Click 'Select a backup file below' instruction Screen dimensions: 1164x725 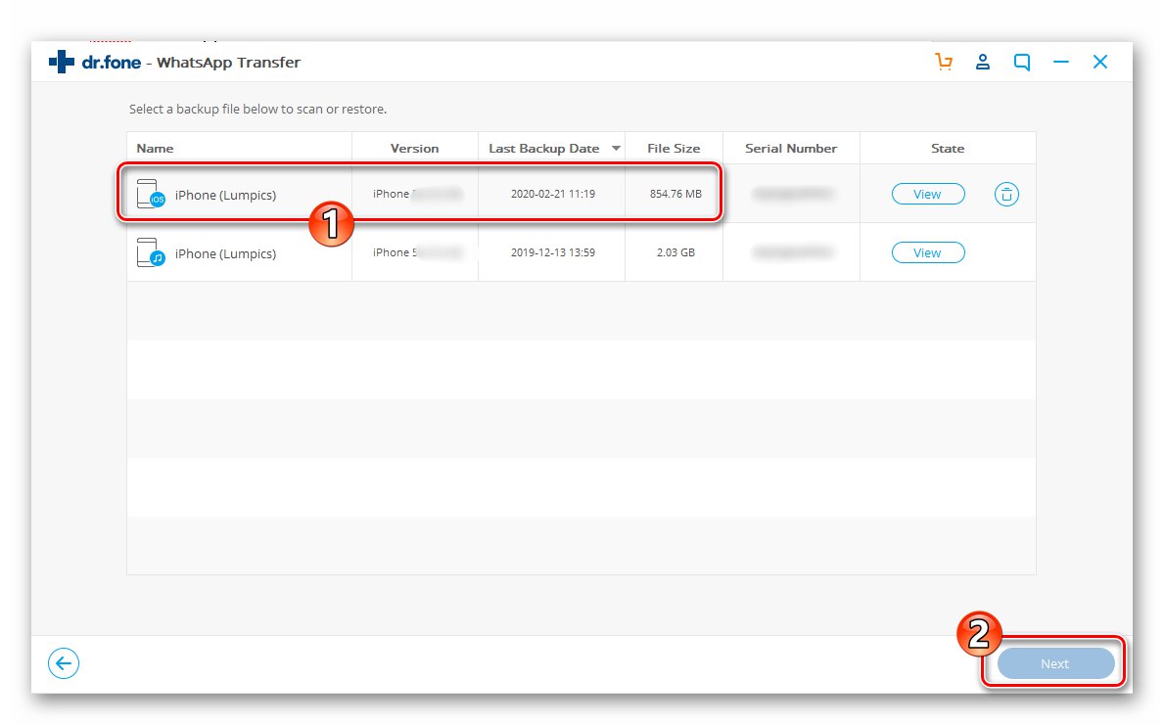[257, 109]
